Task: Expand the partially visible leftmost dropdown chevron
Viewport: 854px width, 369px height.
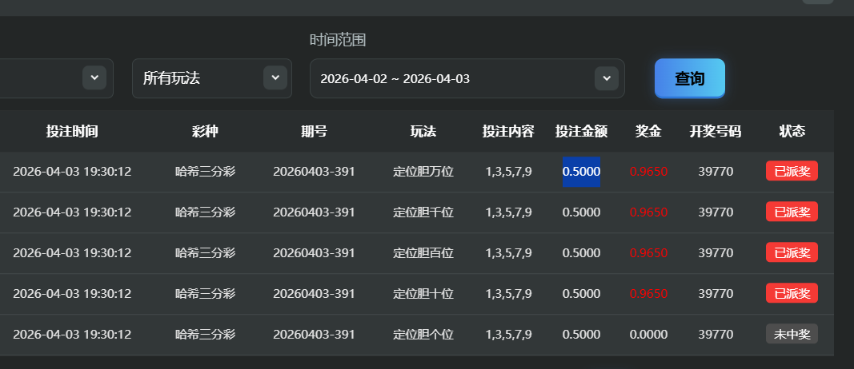Action: click(94, 77)
